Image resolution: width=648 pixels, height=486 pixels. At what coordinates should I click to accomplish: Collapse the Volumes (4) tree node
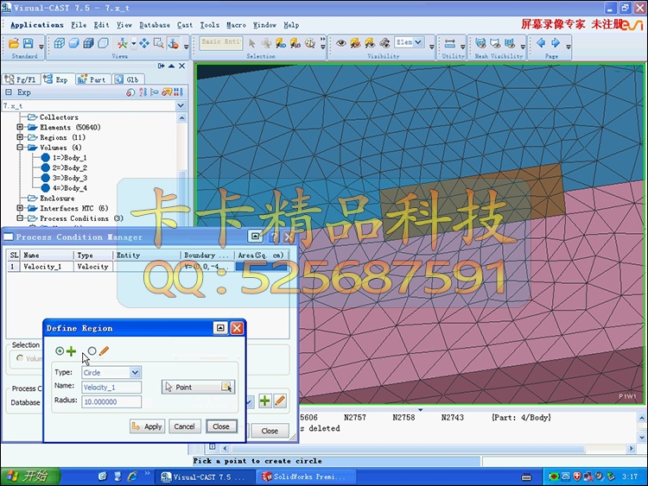click(x=20, y=148)
